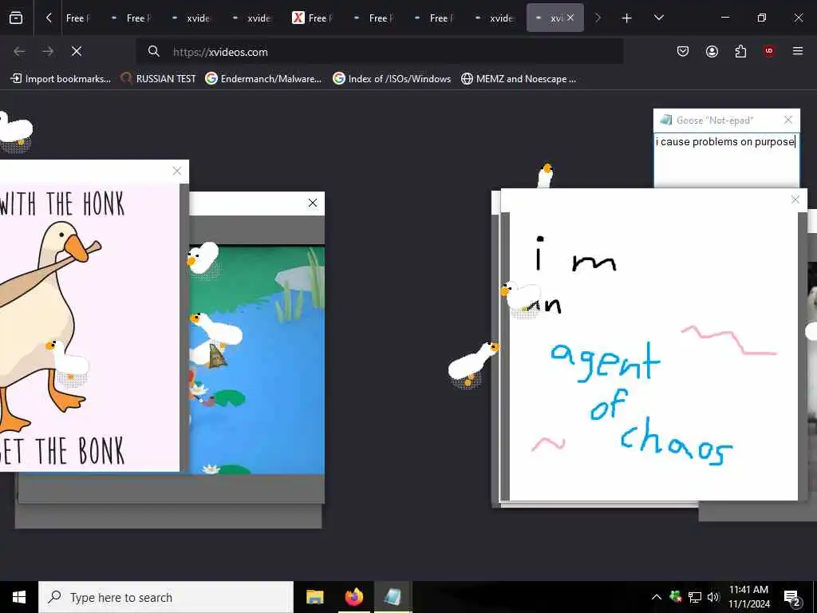Go forward one page in Firefox
Viewport: 817px width, 613px height.
pos(48,51)
